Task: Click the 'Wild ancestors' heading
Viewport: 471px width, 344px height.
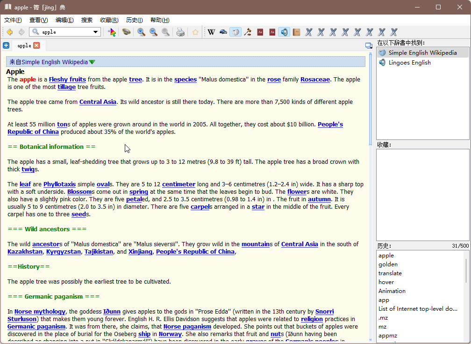Action: [x=47, y=229]
